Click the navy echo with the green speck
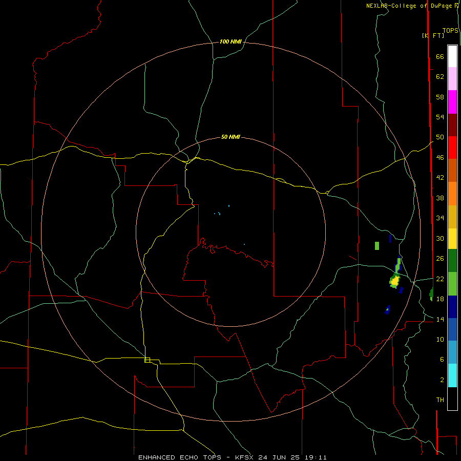This screenshot has height=461, width=461. pyautogui.click(x=388, y=310)
